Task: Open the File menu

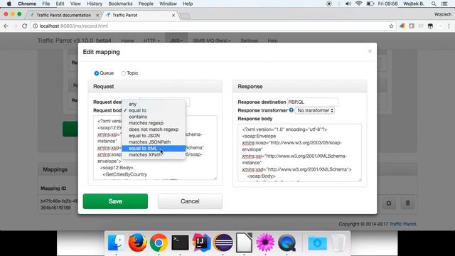Action: click(x=45, y=4)
